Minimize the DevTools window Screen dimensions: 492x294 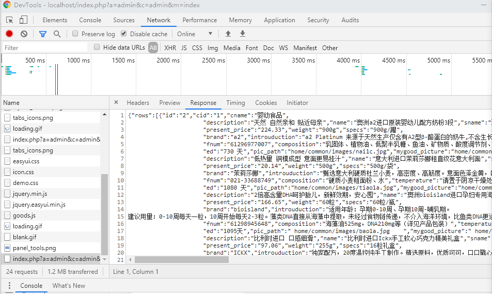(x=484, y=5)
